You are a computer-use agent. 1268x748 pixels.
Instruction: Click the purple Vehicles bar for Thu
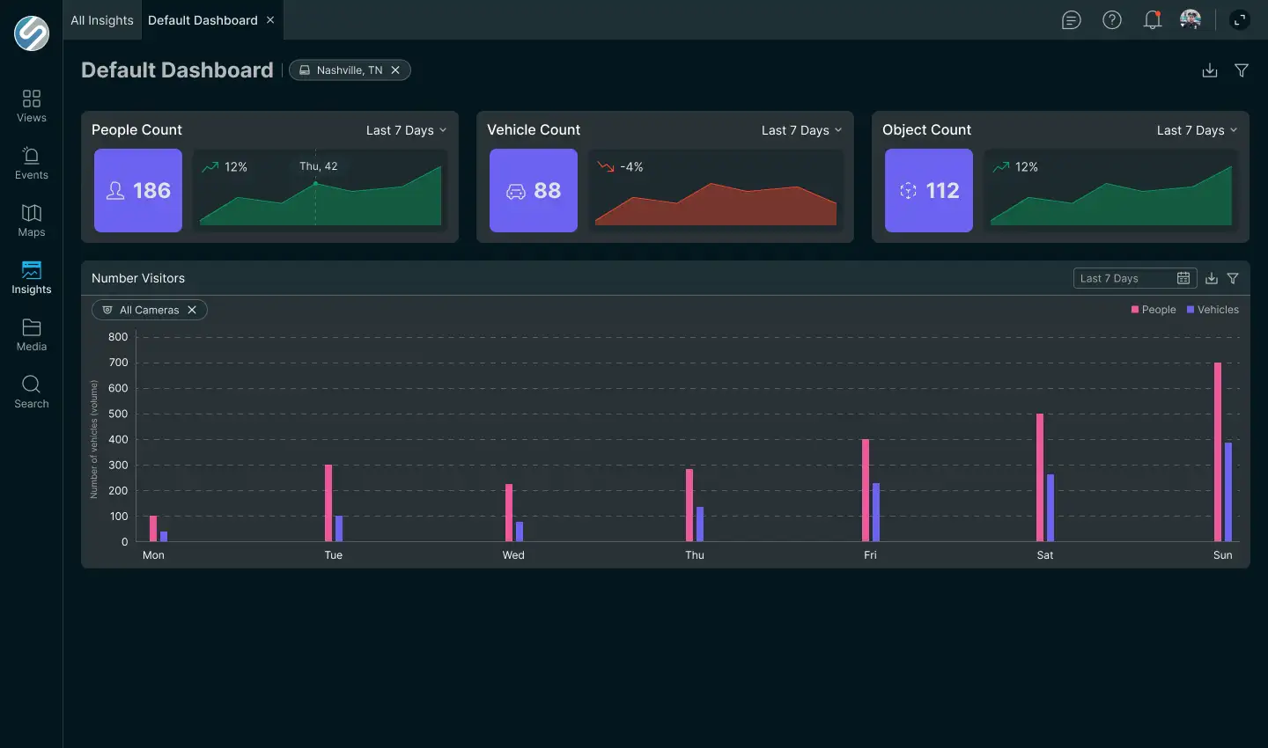coord(700,524)
